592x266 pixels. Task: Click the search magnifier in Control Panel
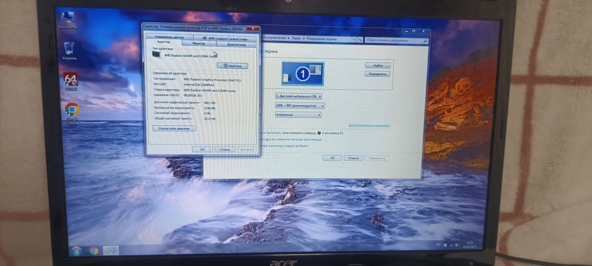click(x=425, y=41)
